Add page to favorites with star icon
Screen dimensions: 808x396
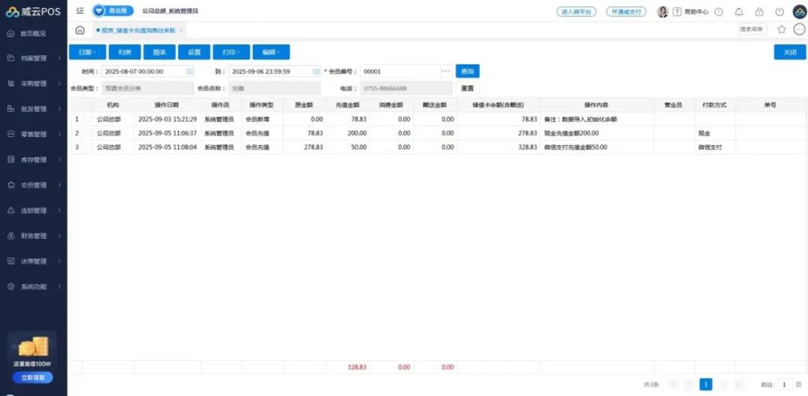coord(782,30)
